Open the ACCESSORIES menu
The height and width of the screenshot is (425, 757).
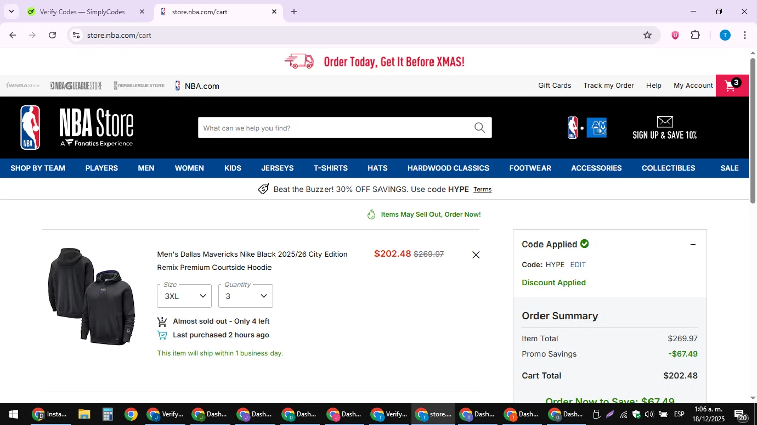(x=597, y=168)
